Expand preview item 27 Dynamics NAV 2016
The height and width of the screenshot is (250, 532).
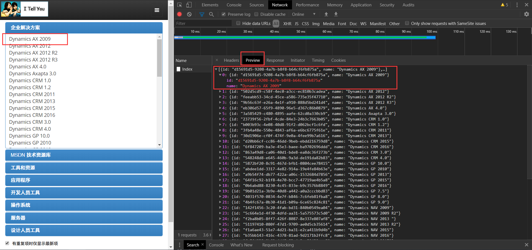click(220, 236)
